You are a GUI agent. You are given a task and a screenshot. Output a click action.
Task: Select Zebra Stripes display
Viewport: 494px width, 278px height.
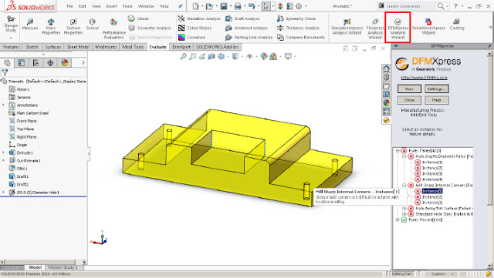195,28
